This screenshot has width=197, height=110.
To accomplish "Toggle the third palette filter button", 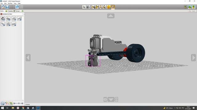I will click(x=11, y=103).
